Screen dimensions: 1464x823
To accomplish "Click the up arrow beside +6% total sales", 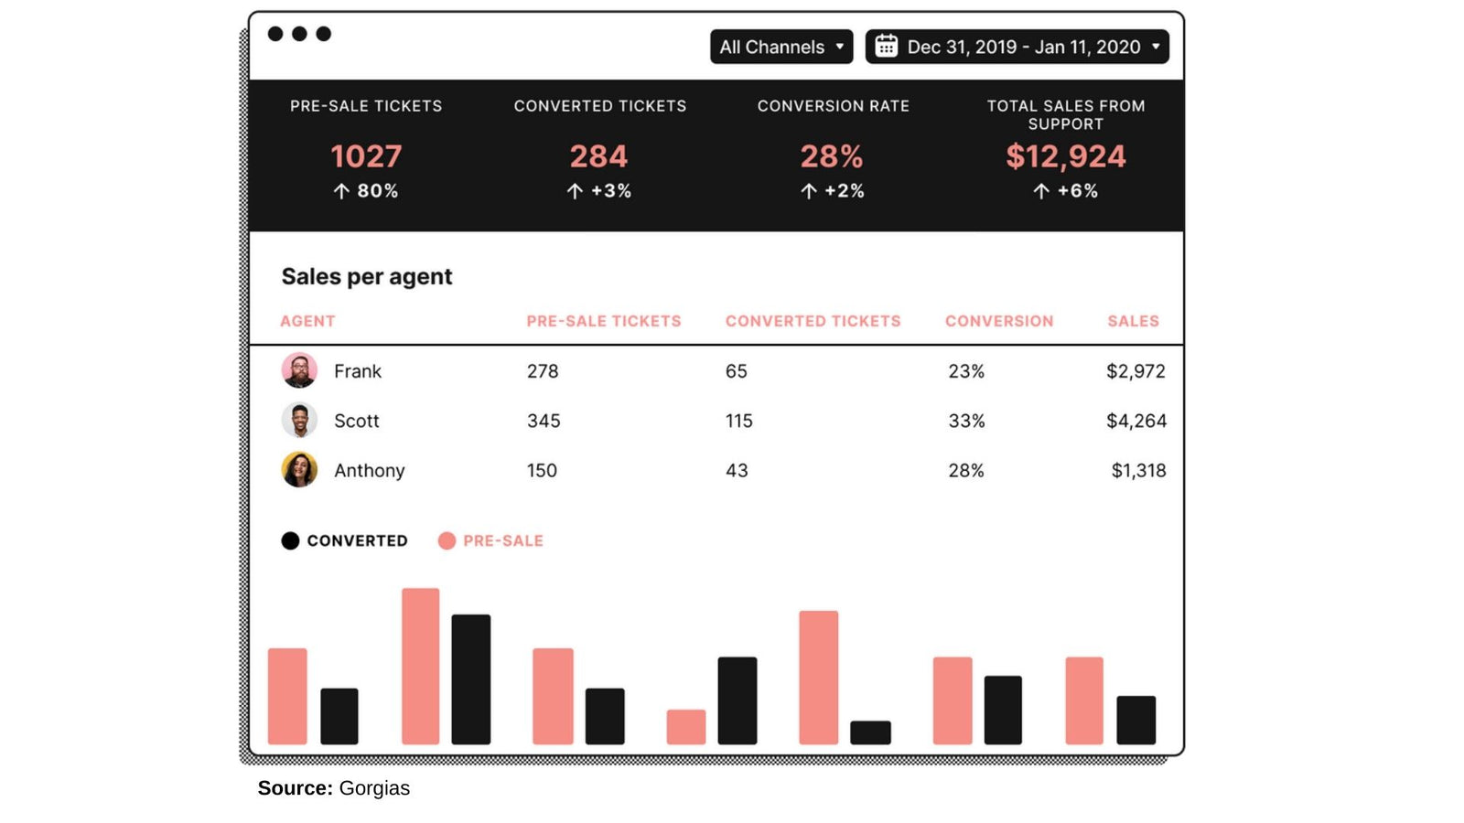I will pos(1041,191).
